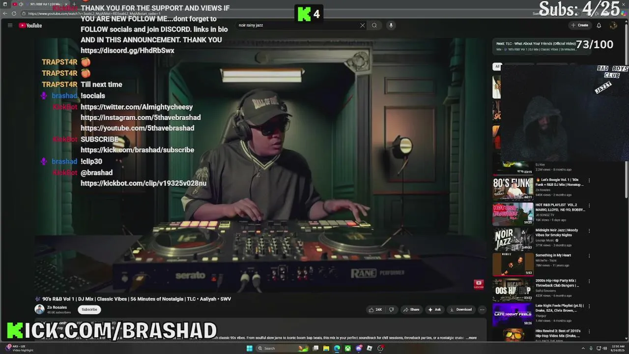Open more actions ellipsis under video
Image resolution: width=629 pixels, height=354 pixels.
click(482, 310)
